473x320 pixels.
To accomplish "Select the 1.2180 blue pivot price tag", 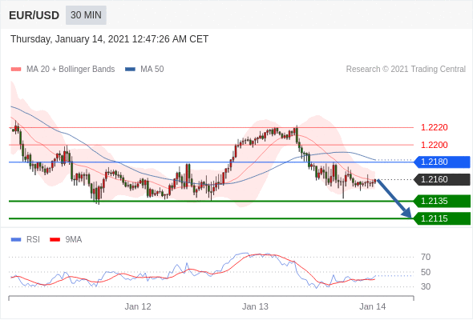I will click(x=442, y=162).
